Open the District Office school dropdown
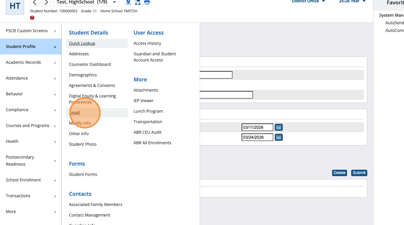This screenshot has width=404, height=225. 308,1
